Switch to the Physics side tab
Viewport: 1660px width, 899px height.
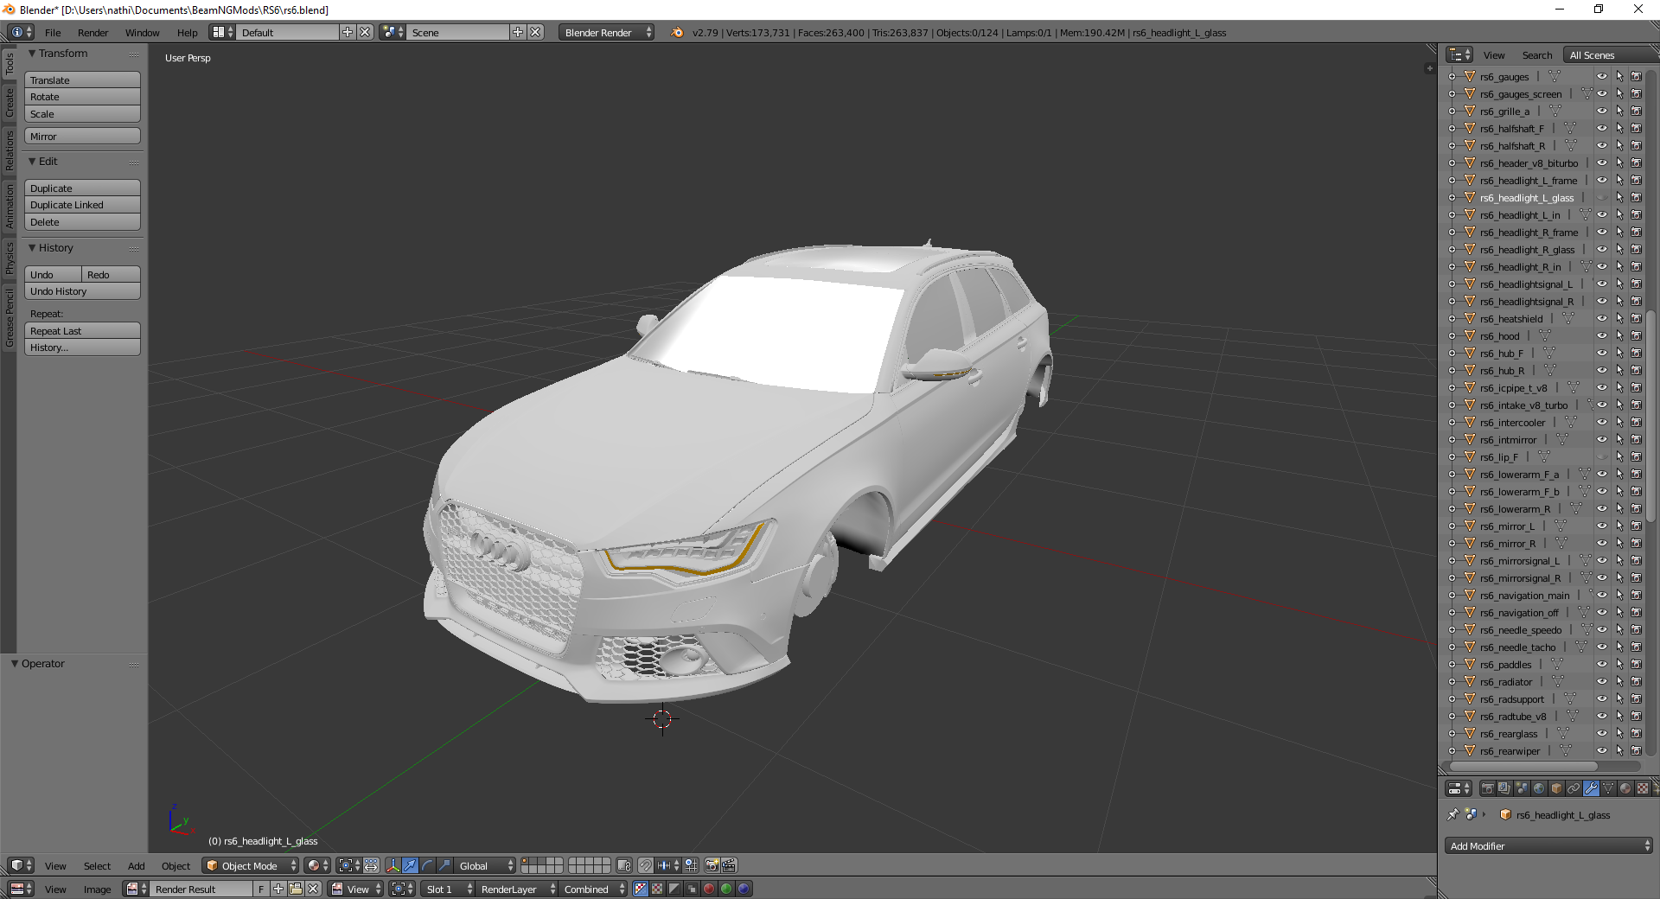[x=10, y=258]
